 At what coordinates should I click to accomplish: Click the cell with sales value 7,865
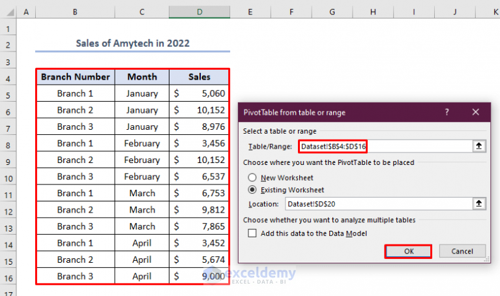tap(199, 226)
